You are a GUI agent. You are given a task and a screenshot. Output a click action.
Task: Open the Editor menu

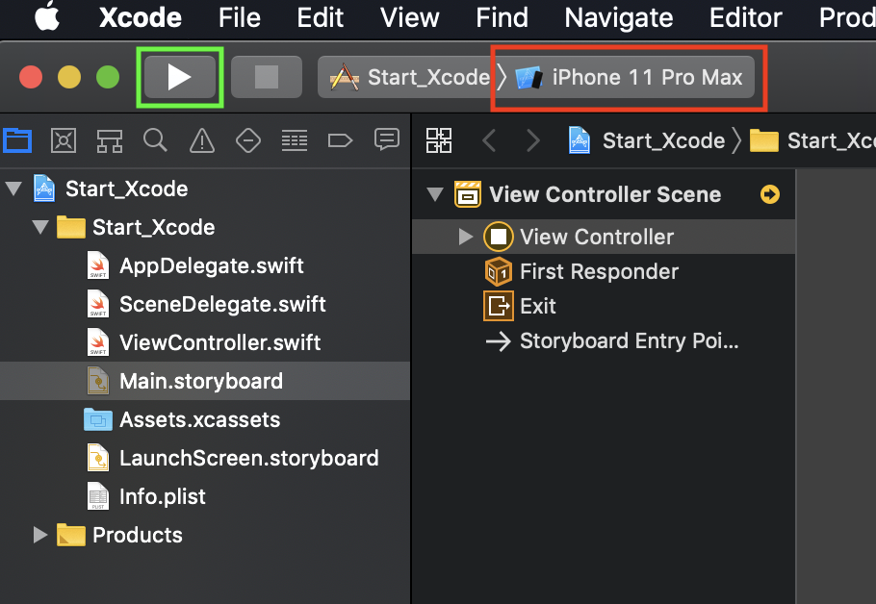click(745, 17)
